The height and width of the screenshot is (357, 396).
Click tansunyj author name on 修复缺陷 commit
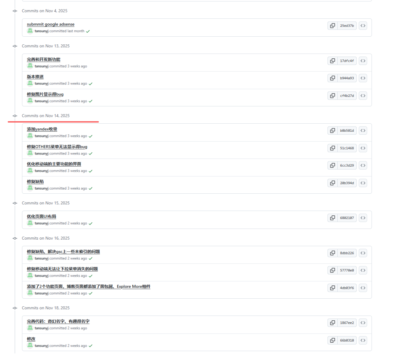click(41, 188)
